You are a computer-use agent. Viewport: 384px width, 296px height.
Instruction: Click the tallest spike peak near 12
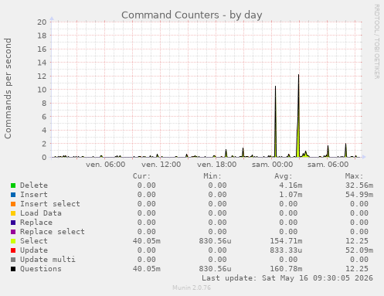coord(299,75)
